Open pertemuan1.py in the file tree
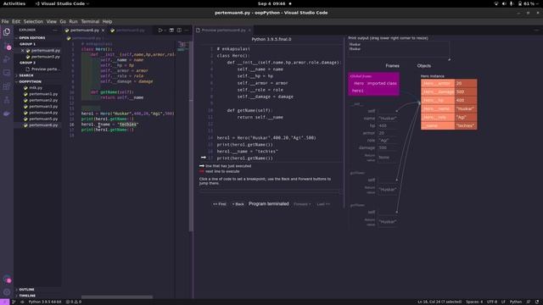This screenshot has width=543, height=305. tap(43, 94)
